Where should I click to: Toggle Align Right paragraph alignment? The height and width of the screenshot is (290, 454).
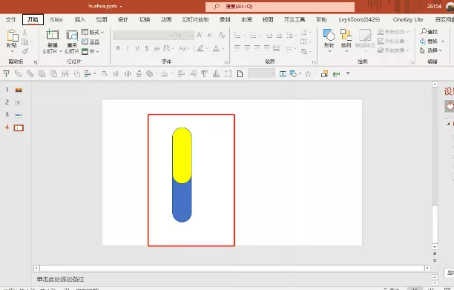257,48
